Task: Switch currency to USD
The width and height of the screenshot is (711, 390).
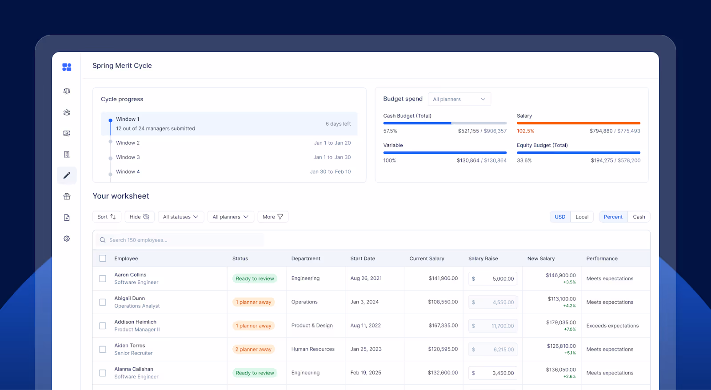Action: pyautogui.click(x=560, y=217)
